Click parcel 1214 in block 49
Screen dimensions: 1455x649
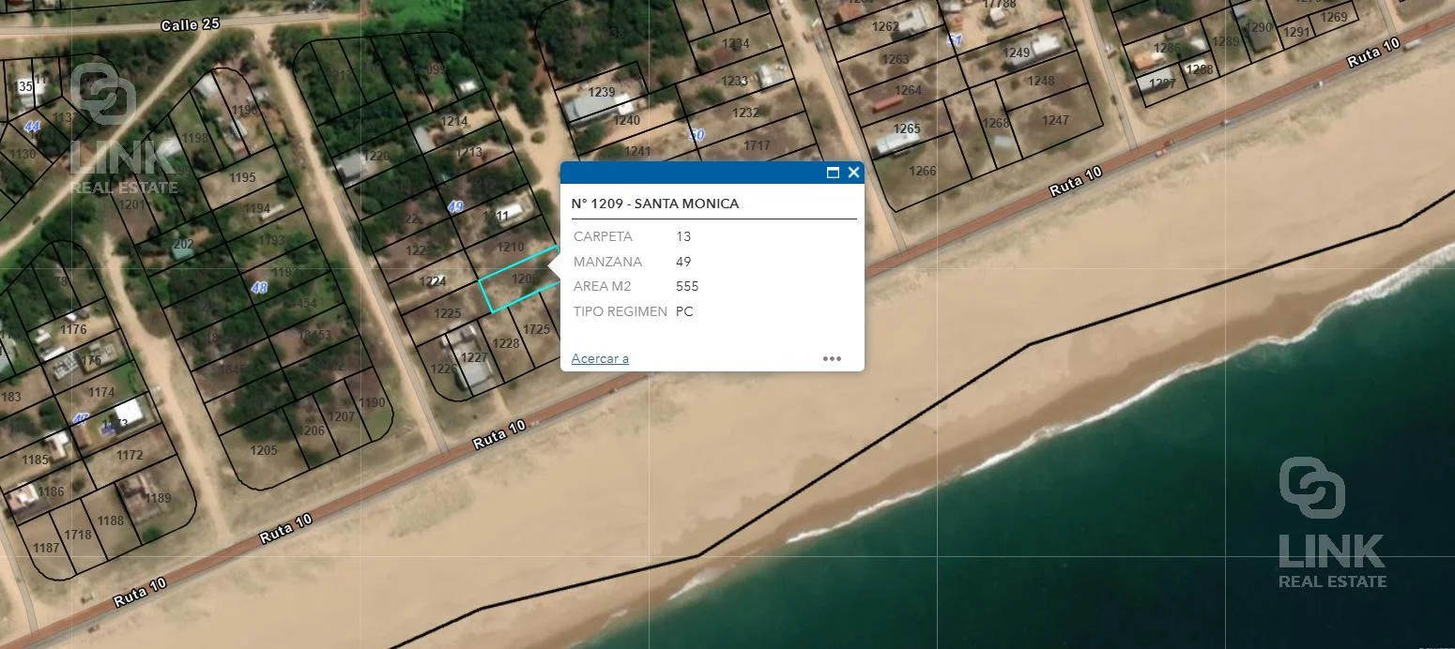click(x=454, y=121)
